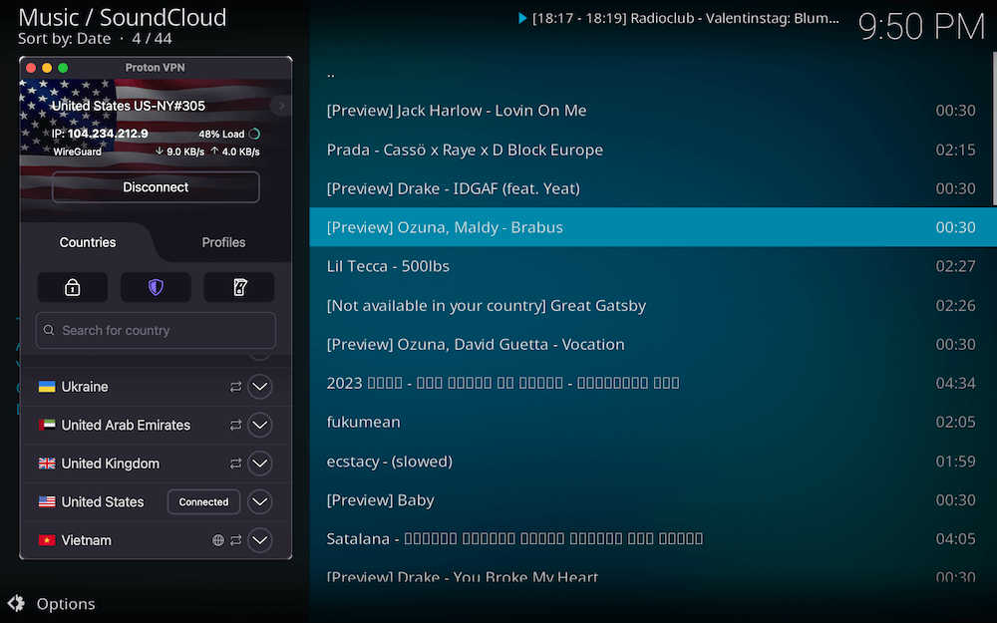
Task: Select Jack Harlow - Lovin On Me track
Action: [x=652, y=111]
